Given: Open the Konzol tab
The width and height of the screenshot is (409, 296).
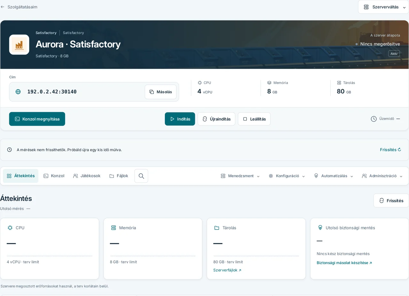Looking at the screenshot, I should (x=54, y=176).
